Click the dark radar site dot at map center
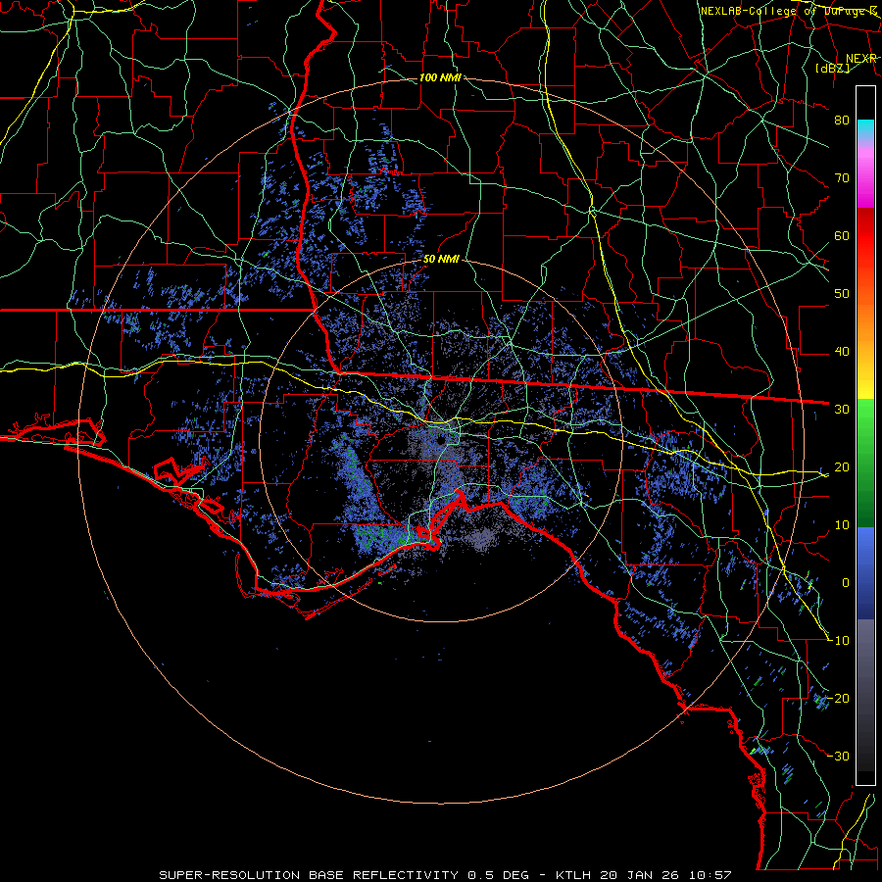This screenshot has height=882, width=882. [x=442, y=440]
